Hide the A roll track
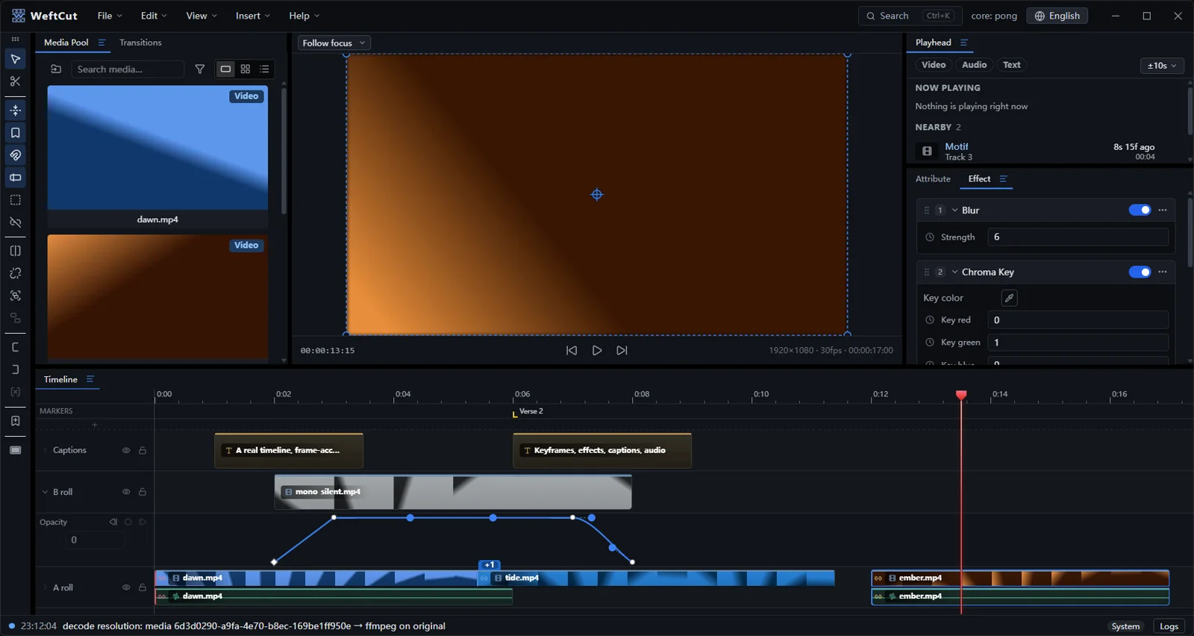Viewport: 1194px width, 636px height. pyautogui.click(x=126, y=588)
